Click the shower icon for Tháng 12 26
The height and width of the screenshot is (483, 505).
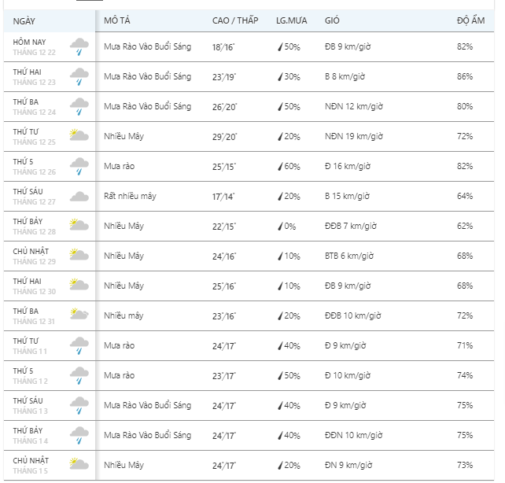(79, 166)
